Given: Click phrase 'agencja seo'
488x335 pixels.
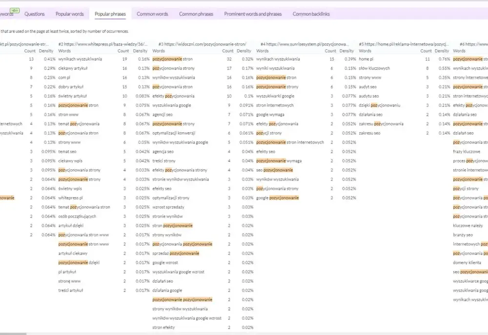Looking at the screenshot, I should click(163, 152).
